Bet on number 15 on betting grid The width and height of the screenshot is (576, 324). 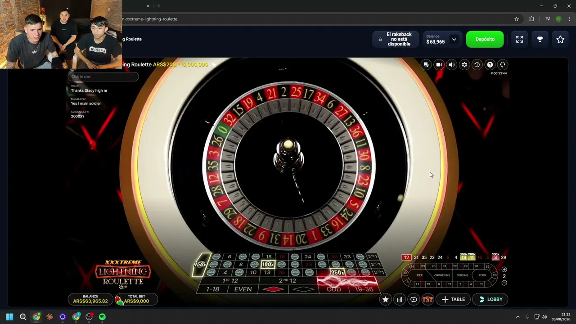coord(269,257)
